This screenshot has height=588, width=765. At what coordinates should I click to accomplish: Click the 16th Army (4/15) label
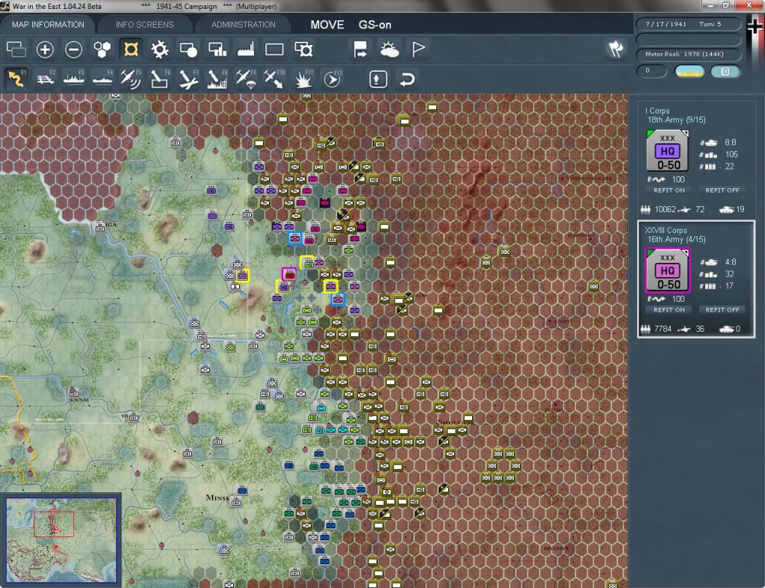point(676,240)
